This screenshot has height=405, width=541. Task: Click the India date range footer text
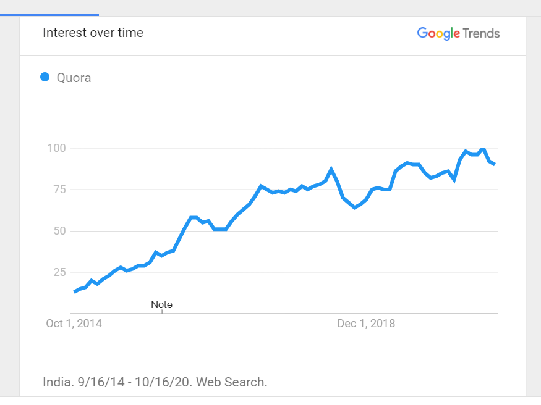155,382
